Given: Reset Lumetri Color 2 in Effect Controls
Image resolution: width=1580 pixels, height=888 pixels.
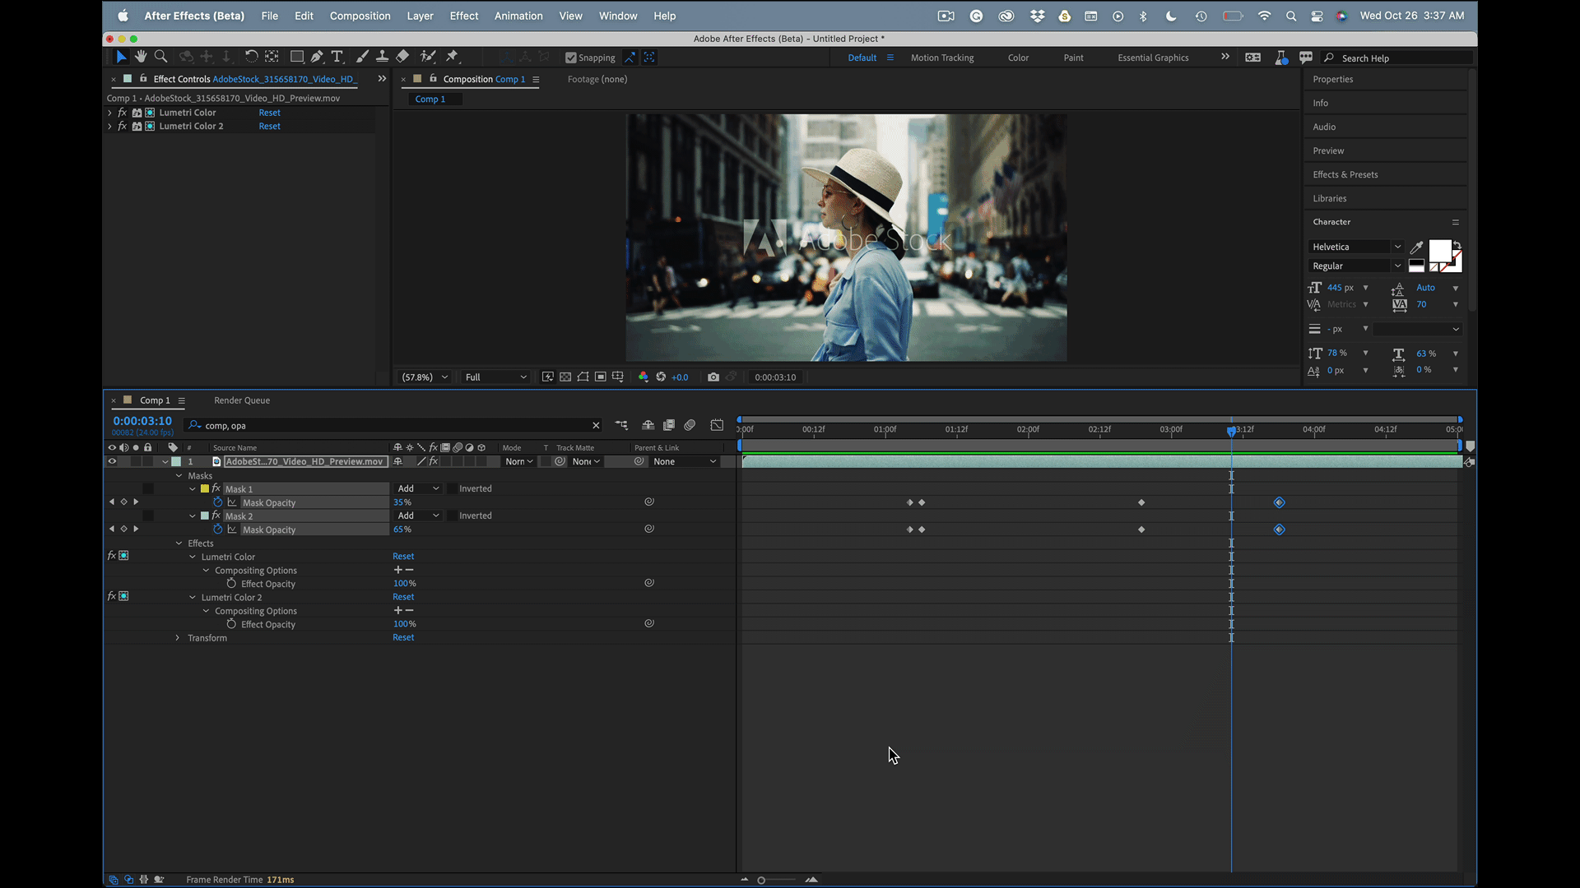Looking at the screenshot, I should pyautogui.click(x=269, y=127).
